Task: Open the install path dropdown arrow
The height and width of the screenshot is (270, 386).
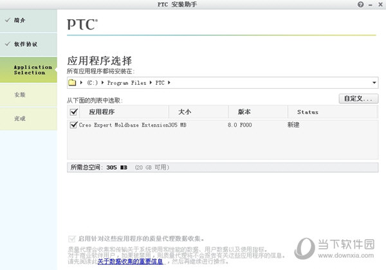Action: [x=374, y=83]
